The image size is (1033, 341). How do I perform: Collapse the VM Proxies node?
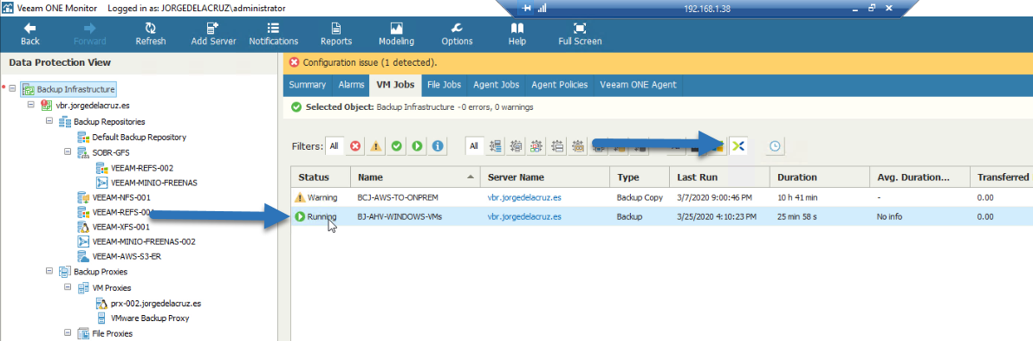[x=68, y=287]
